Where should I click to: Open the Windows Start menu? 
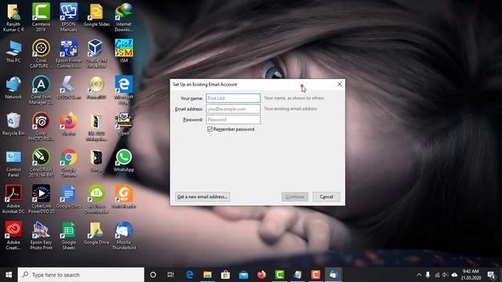point(9,275)
